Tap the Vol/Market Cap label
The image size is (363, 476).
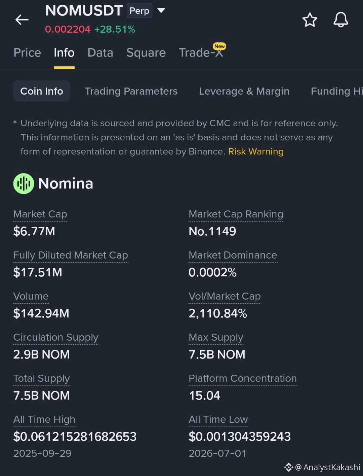click(225, 296)
